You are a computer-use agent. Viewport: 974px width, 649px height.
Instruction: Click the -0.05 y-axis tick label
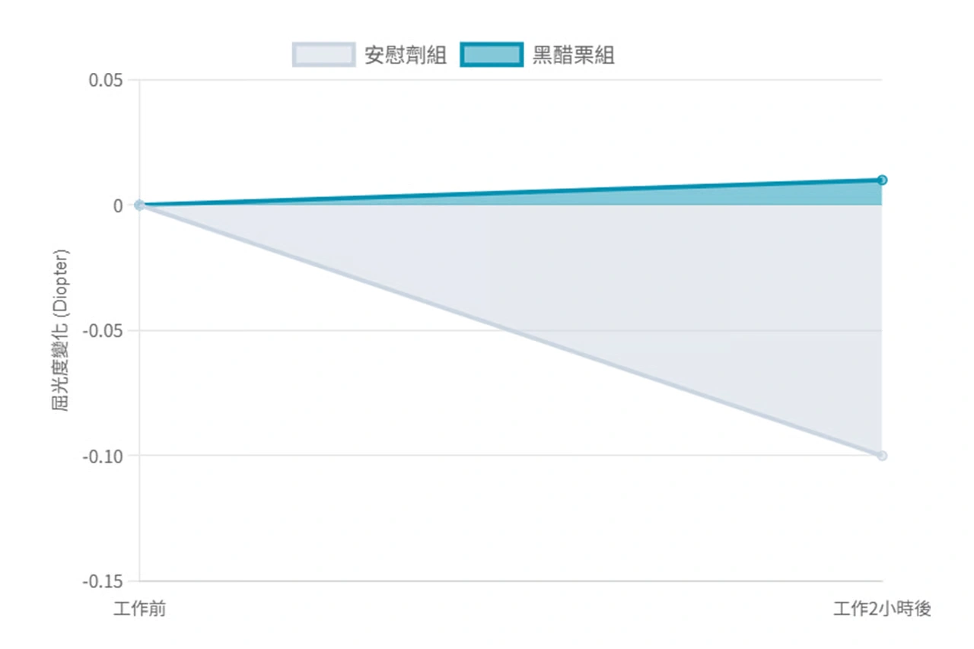(103, 331)
